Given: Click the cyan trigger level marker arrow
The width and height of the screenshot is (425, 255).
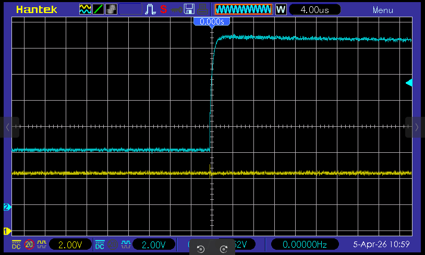Looking at the screenshot, I should (409, 82).
